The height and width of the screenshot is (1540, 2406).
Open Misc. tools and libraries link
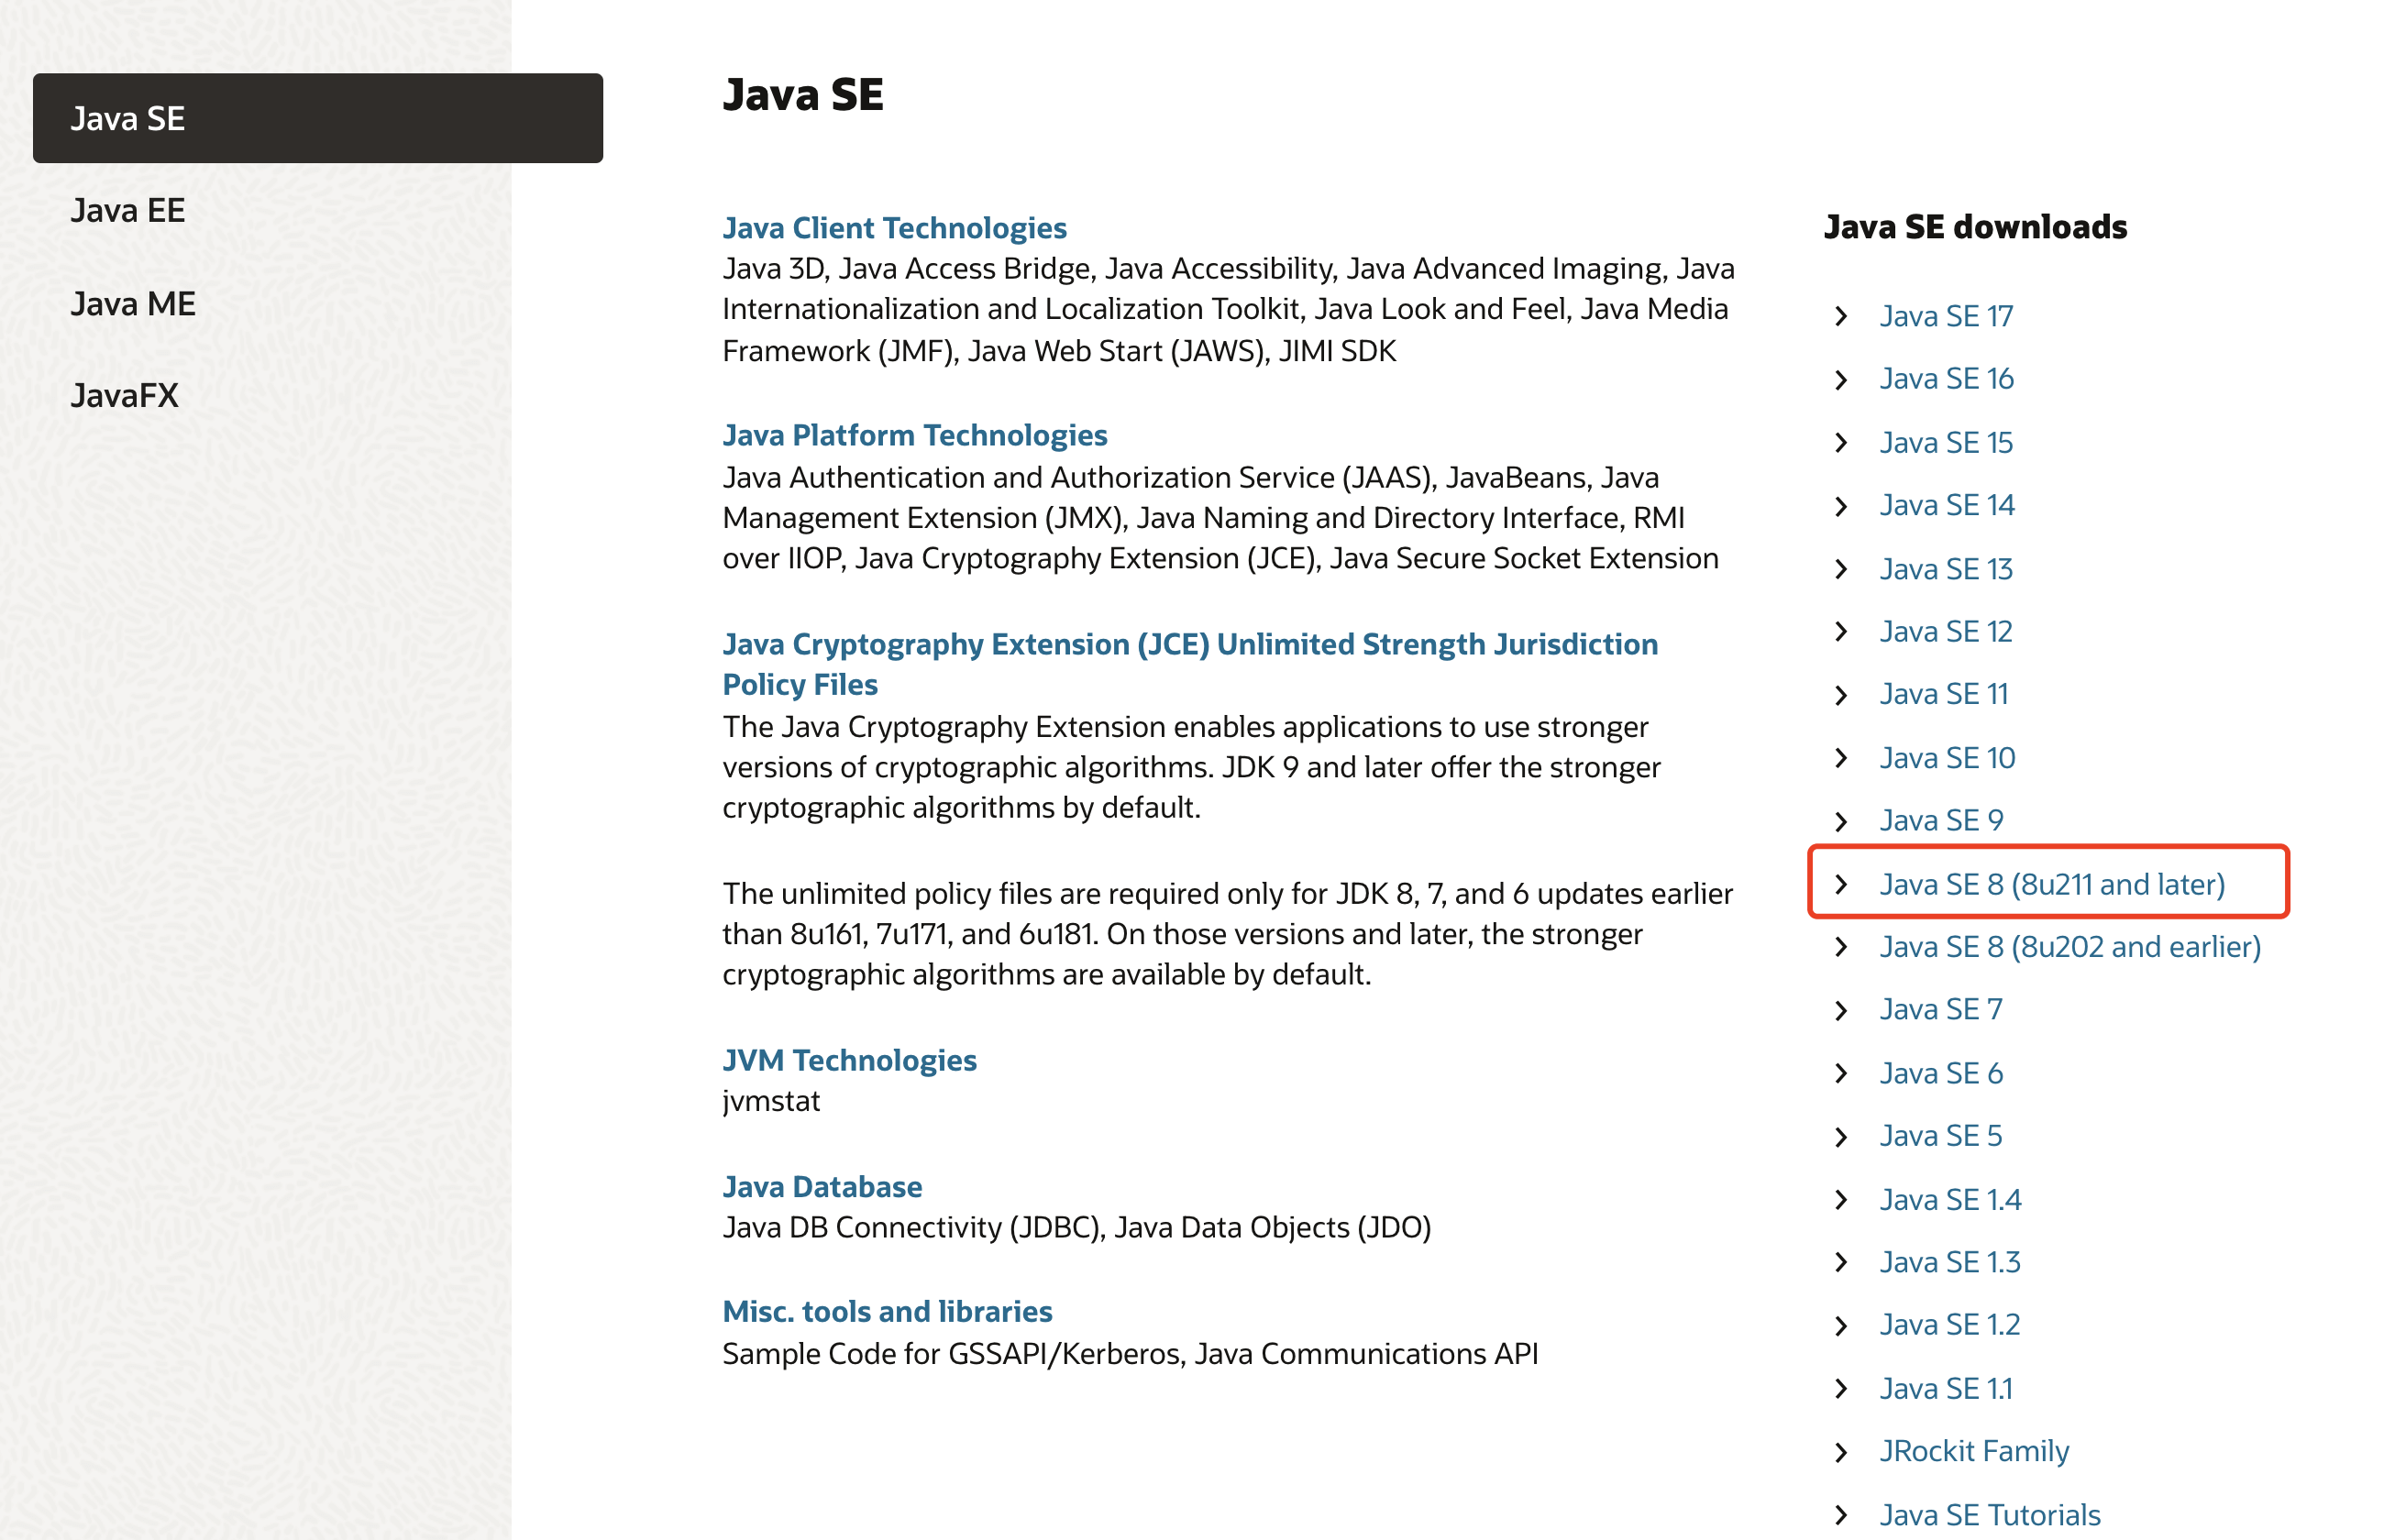[887, 1311]
